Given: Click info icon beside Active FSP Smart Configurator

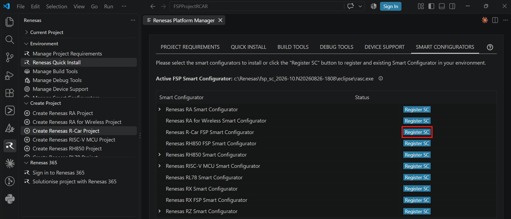Looking at the screenshot, I should pyautogui.click(x=381, y=79).
